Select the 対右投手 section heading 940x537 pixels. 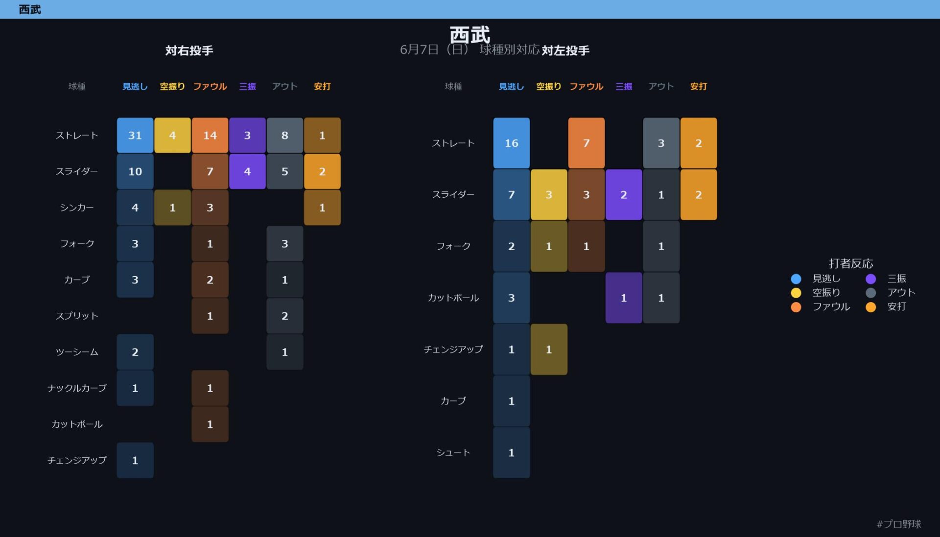point(189,50)
